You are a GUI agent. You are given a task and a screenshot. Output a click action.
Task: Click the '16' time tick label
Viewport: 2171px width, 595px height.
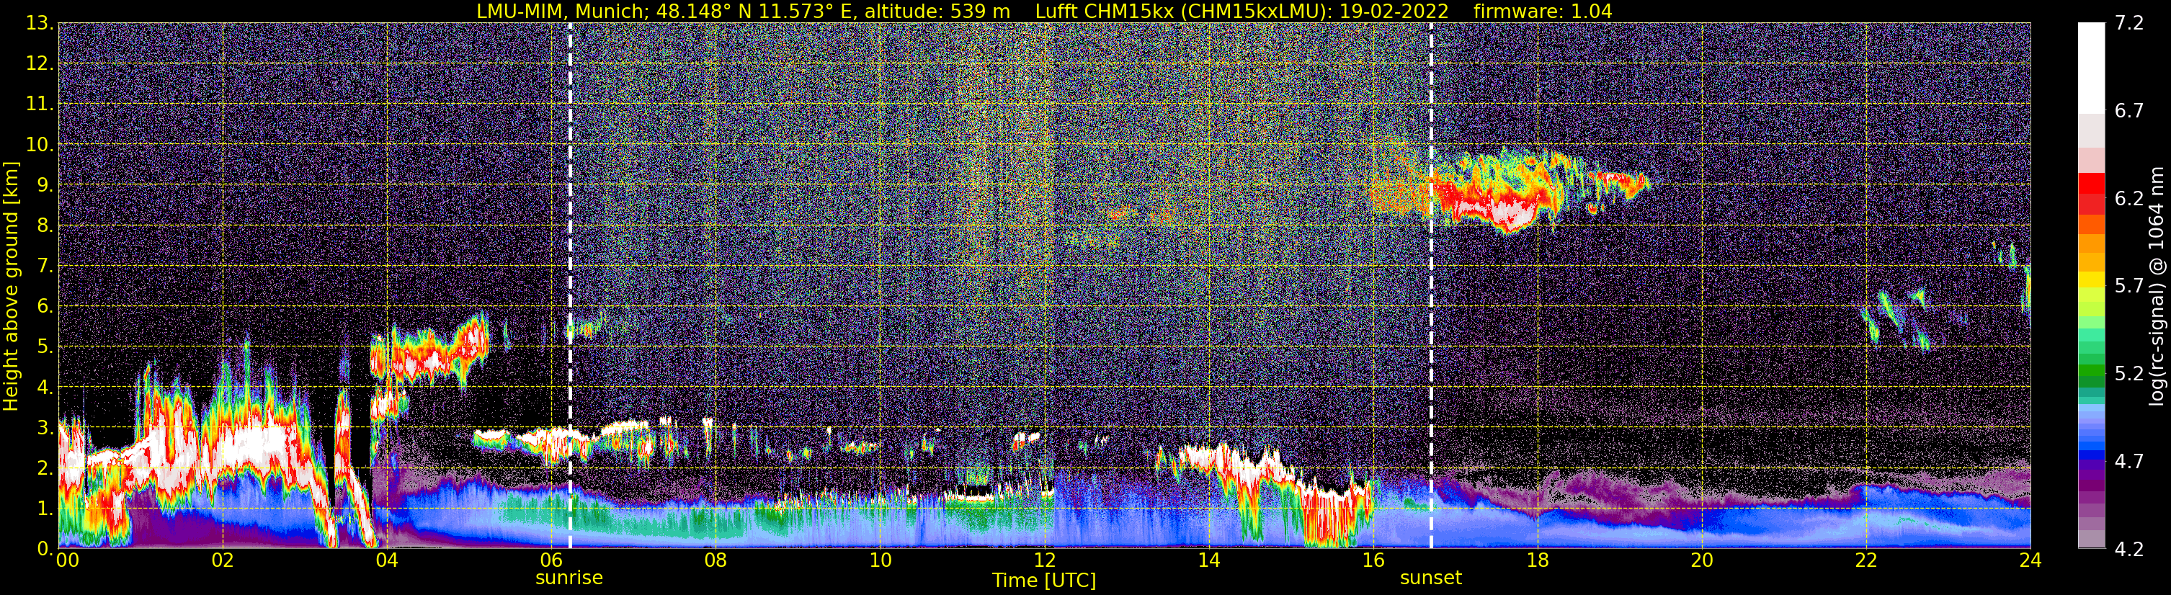coord(1373,560)
